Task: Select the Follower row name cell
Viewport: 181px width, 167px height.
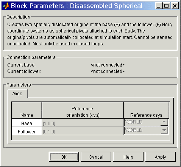Action: pyautogui.click(x=27, y=131)
